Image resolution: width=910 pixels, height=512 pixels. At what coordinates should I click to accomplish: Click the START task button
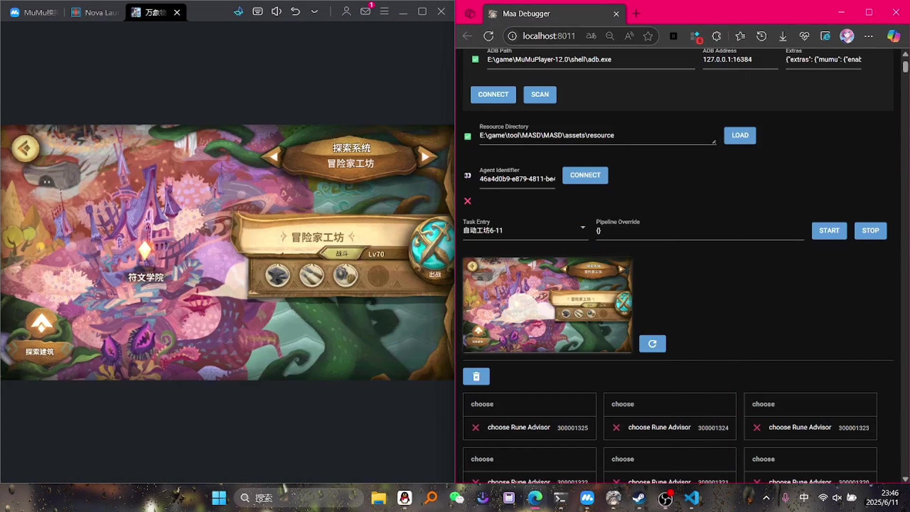coord(829,230)
